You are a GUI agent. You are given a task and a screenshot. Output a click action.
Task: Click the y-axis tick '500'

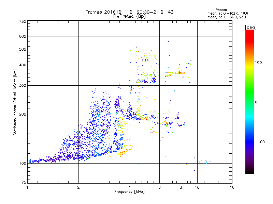point(23,49)
